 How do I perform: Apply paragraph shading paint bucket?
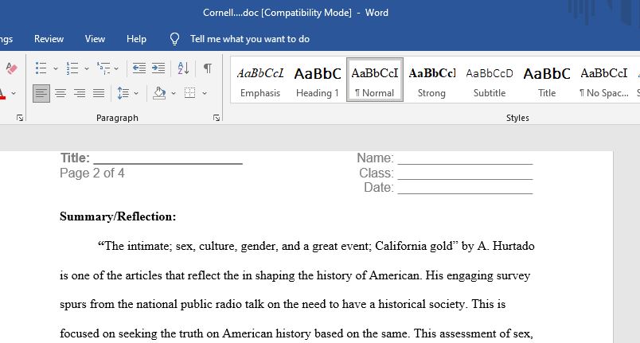point(159,93)
